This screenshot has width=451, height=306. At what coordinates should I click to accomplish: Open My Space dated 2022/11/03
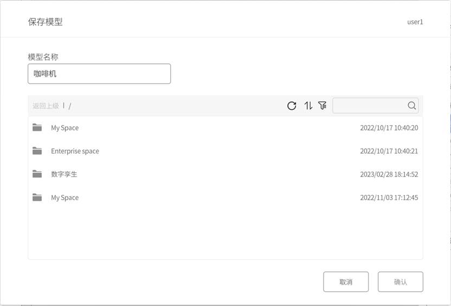click(x=65, y=198)
